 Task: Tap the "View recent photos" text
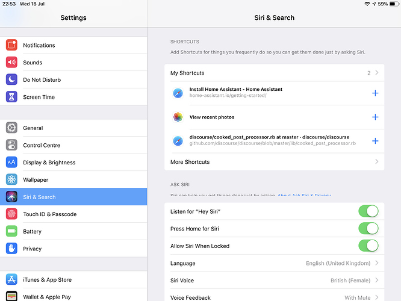tap(212, 117)
